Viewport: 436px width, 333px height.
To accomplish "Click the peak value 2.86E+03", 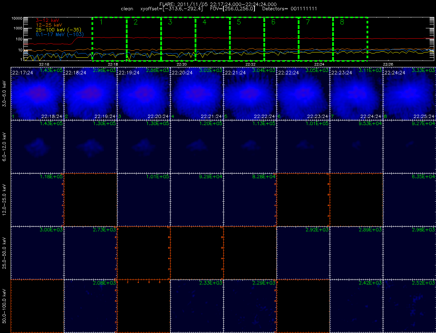I will tap(158, 70).
